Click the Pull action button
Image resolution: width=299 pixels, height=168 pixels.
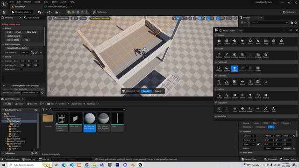(9, 32)
